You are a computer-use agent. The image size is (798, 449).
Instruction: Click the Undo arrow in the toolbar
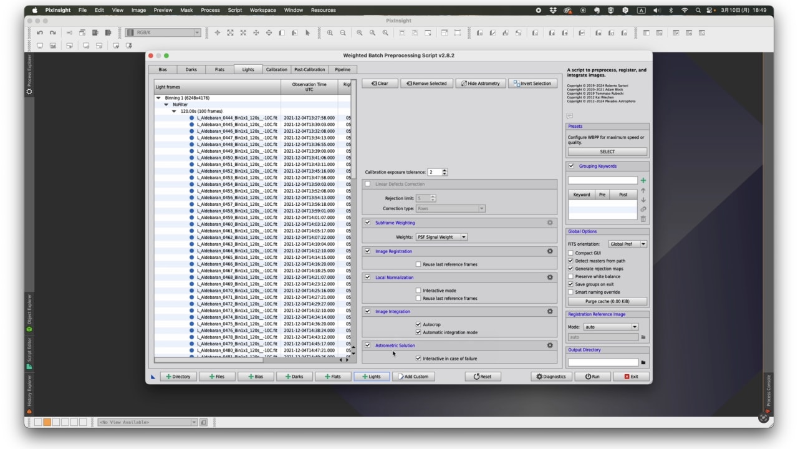click(x=40, y=32)
